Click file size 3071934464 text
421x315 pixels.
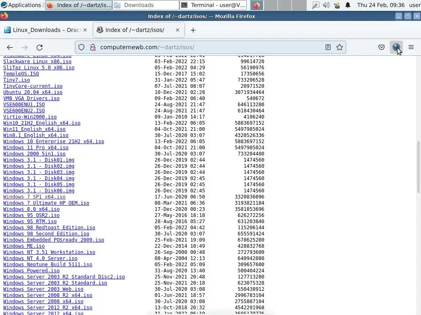250,92
